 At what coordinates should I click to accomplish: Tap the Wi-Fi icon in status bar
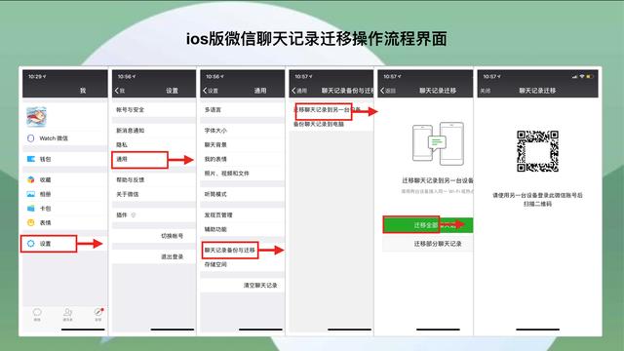click(x=582, y=76)
